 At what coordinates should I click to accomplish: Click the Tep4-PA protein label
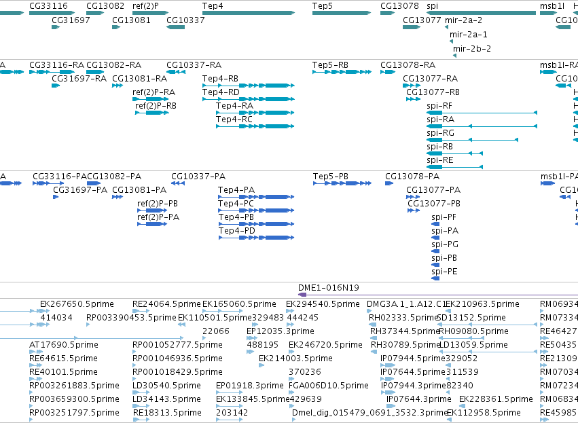tap(236, 190)
